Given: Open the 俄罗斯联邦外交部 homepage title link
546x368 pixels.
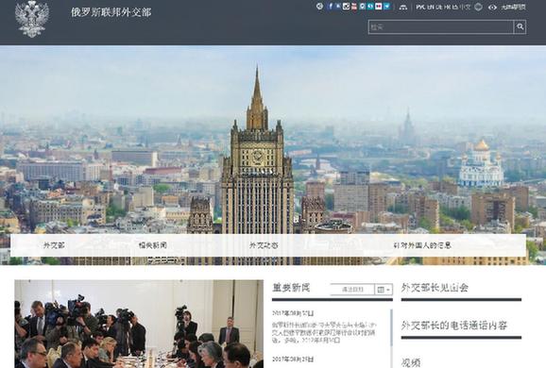Looking at the screenshot, I should [x=111, y=12].
